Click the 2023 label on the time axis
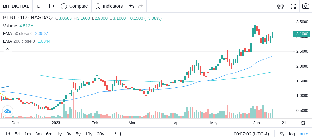This screenshot has width=312, height=140. point(56,123)
